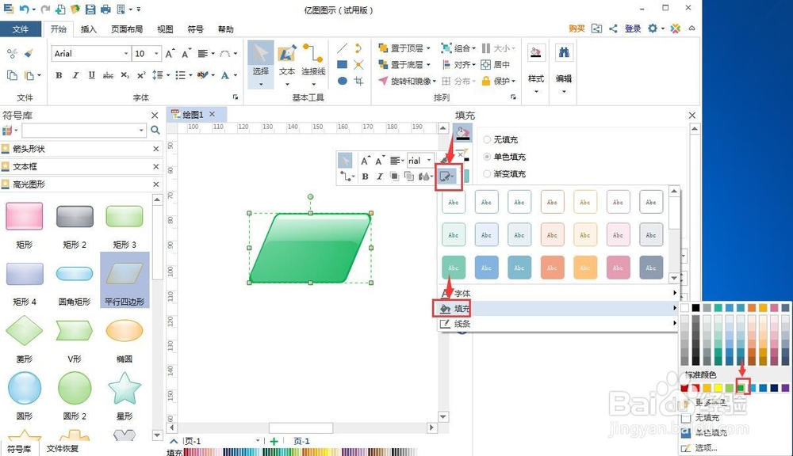Click the green plus to add a page
This screenshot has height=456, width=793.
tap(274, 442)
